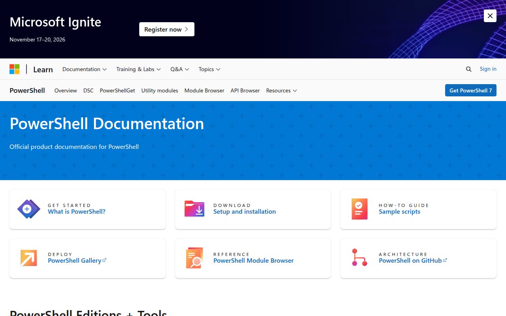Click external link icon beside PowerShell Gallery
The height and width of the screenshot is (316, 506).
click(104, 260)
